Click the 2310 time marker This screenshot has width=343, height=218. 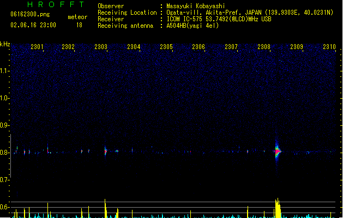pyautogui.click(x=329, y=47)
